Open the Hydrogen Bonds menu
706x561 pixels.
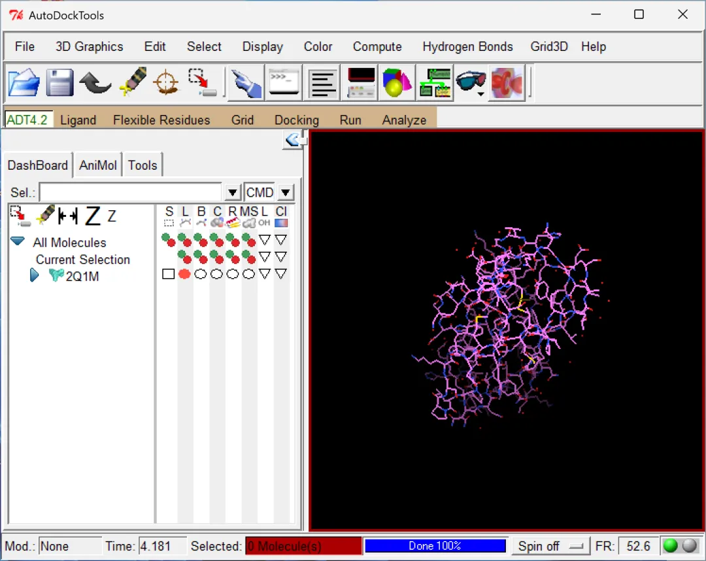coord(467,47)
